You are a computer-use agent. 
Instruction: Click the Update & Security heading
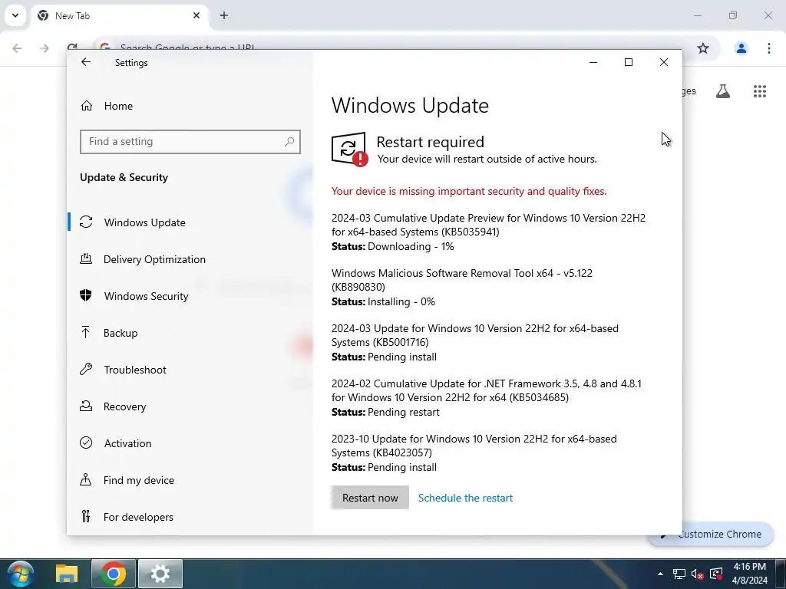point(124,177)
